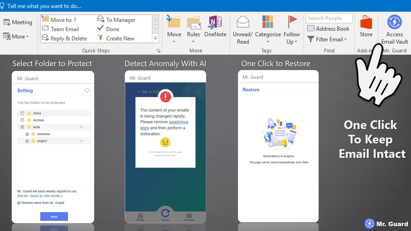
Task: Switch to the Document tab
Action: (189, 217)
